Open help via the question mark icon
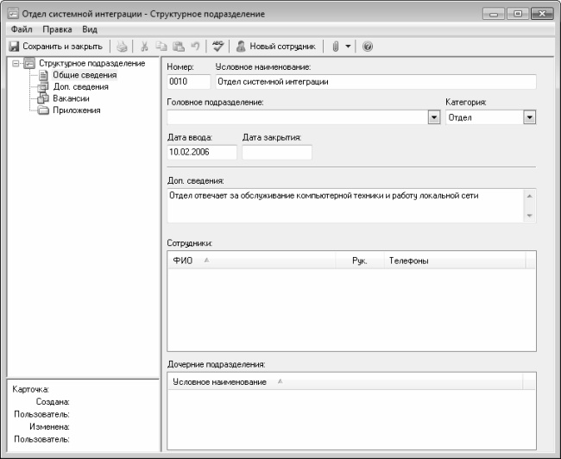 [368, 47]
